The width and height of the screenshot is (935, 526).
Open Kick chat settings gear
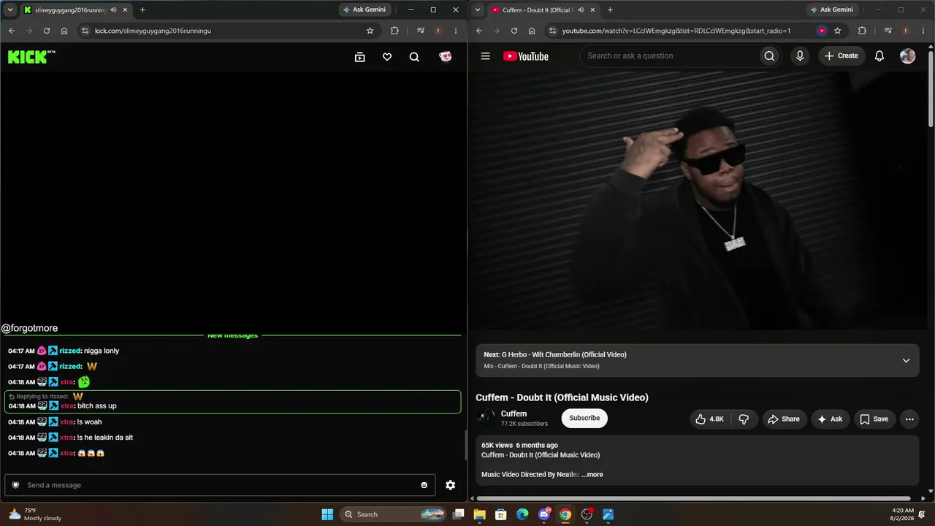[x=450, y=485]
